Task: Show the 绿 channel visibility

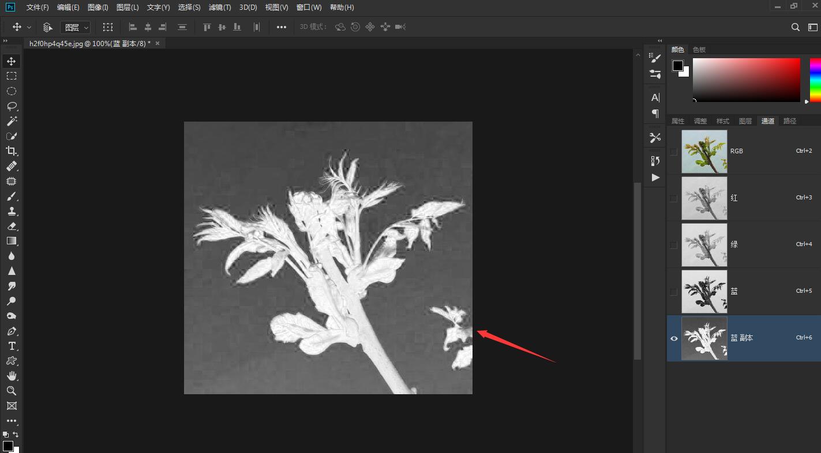Action: [x=674, y=245]
